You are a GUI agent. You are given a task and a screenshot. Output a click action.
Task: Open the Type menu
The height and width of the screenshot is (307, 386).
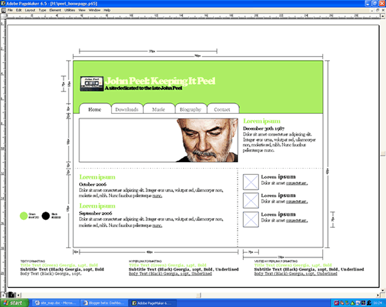pos(43,10)
